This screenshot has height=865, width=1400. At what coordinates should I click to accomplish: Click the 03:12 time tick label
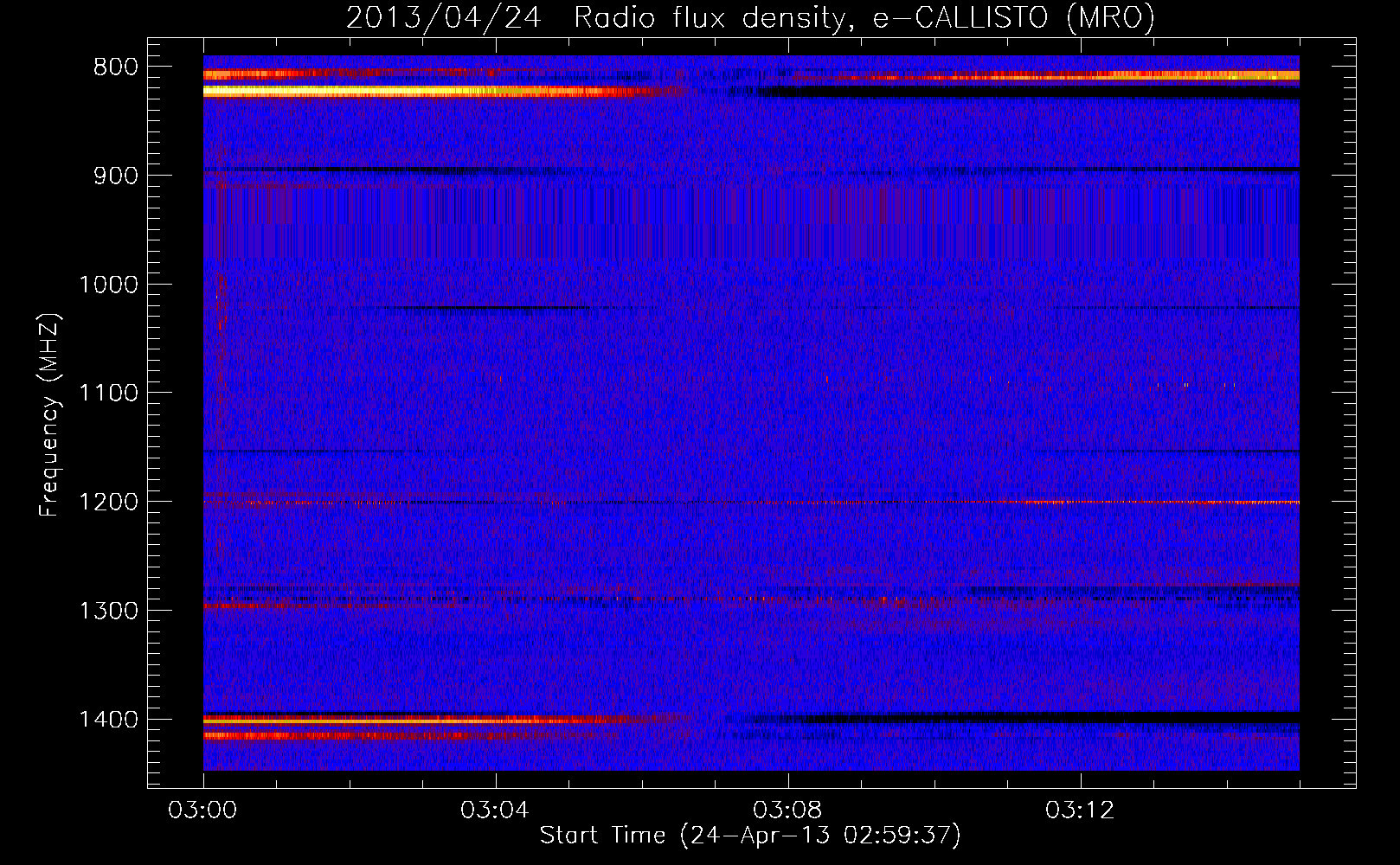coord(1080,811)
